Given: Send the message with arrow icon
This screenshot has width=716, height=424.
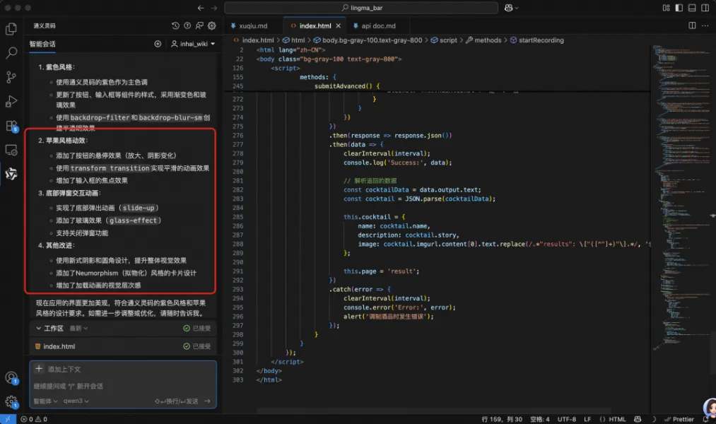Looking at the screenshot, I should pyautogui.click(x=207, y=401).
